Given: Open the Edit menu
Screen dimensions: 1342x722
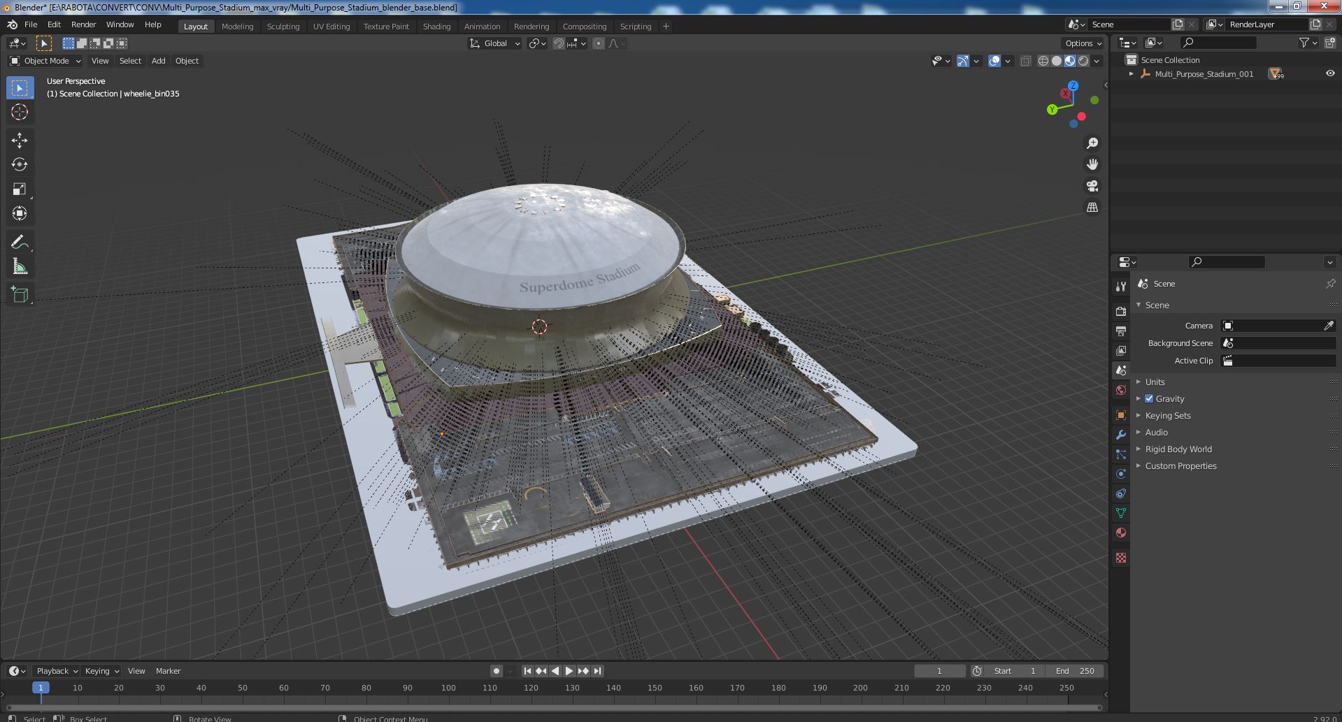Looking at the screenshot, I should tap(54, 24).
